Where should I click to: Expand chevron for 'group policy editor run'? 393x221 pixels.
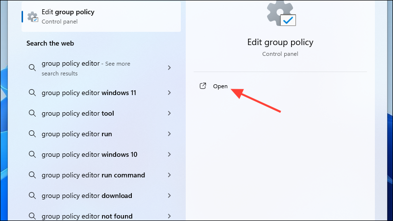click(x=170, y=134)
